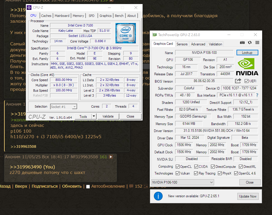
Task: Click the GDDR5 (Samsung) memory type field
Action: [x=193, y=116]
